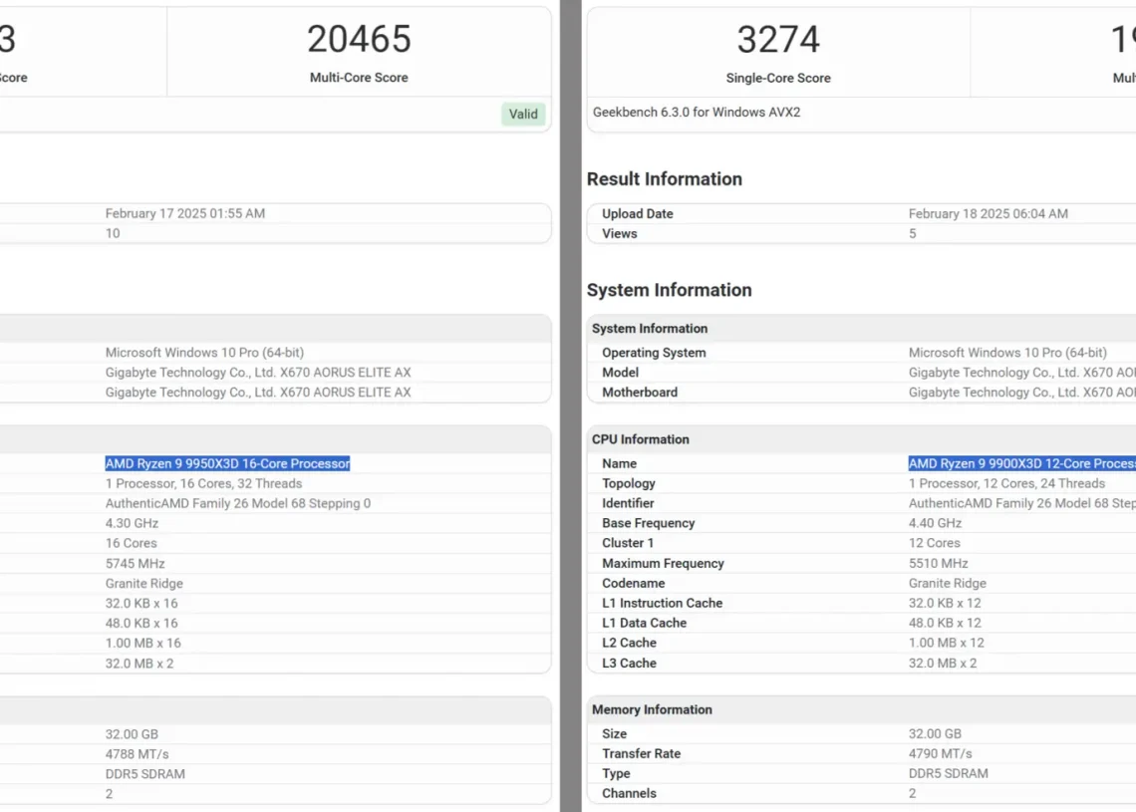Click the 'L3 Cache' label

629,664
